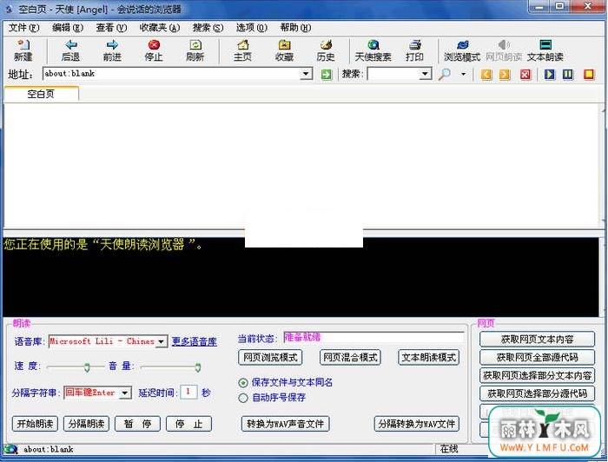Screen dimensions: 608x462
Task: Click the black text reading area
Action: [301, 277]
